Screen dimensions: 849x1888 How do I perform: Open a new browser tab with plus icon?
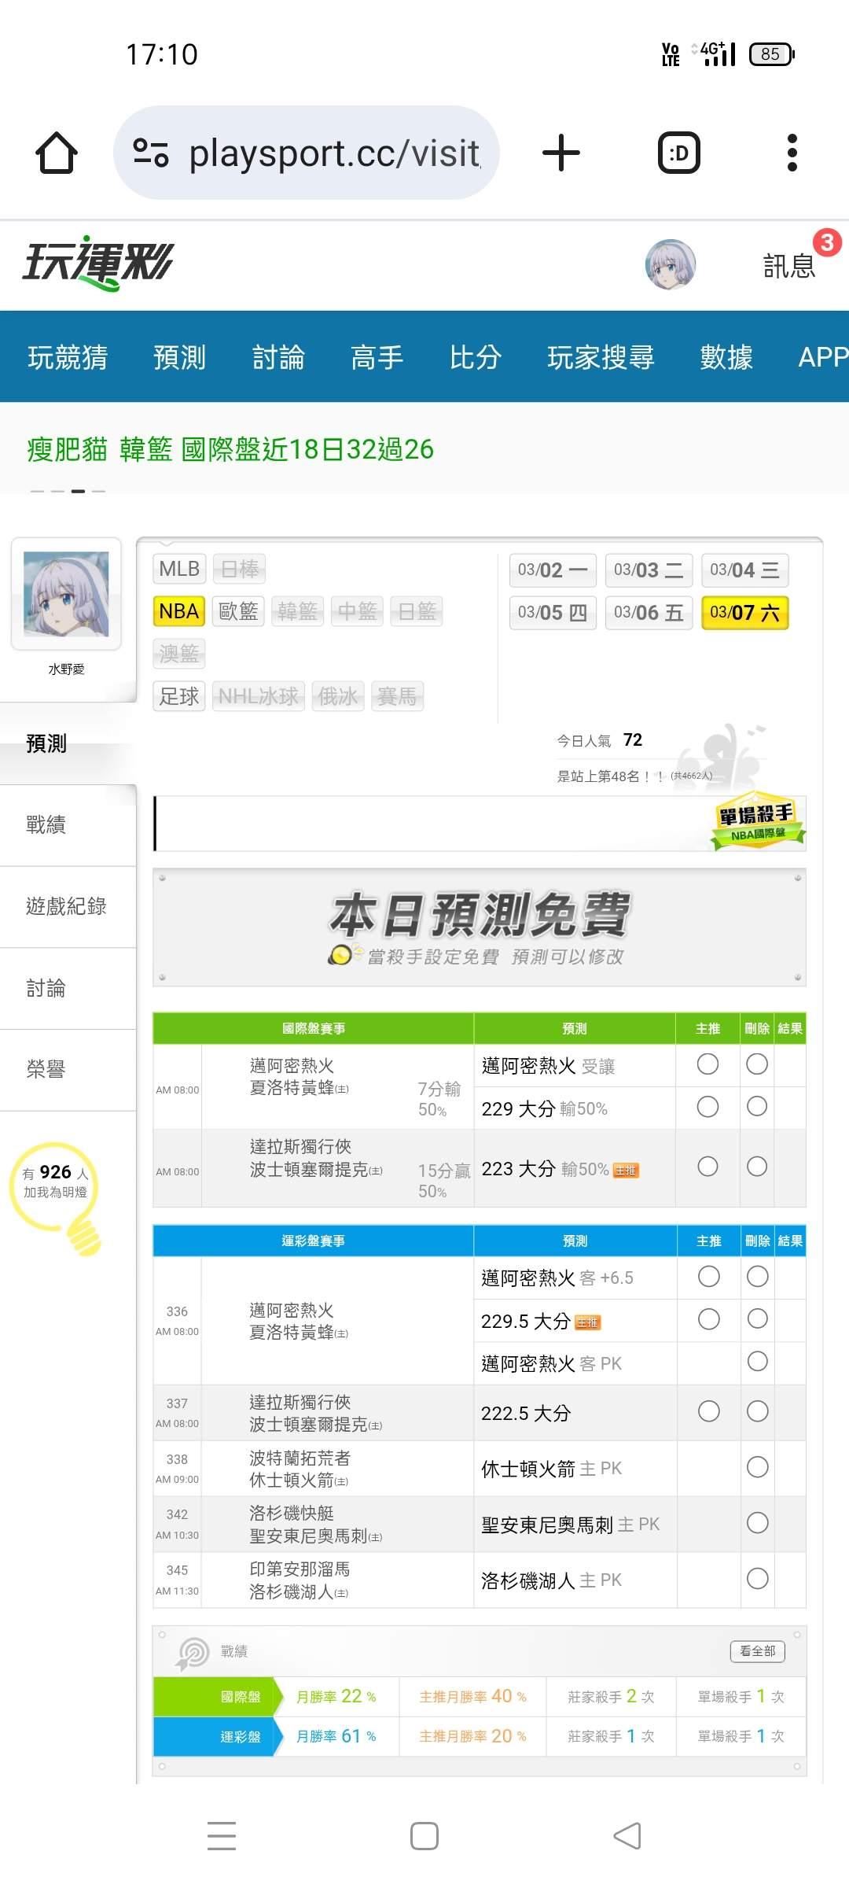click(x=560, y=153)
